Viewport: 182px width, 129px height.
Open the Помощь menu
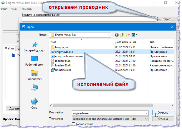click(26, 9)
